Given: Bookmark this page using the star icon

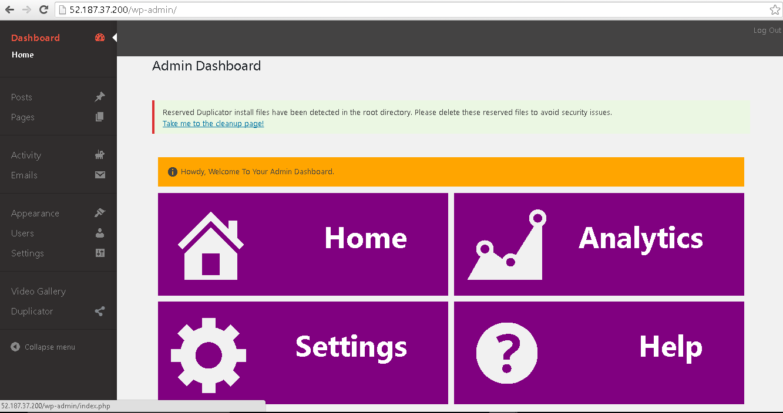Looking at the screenshot, I should pyautogui.click(x=775, y=10).
